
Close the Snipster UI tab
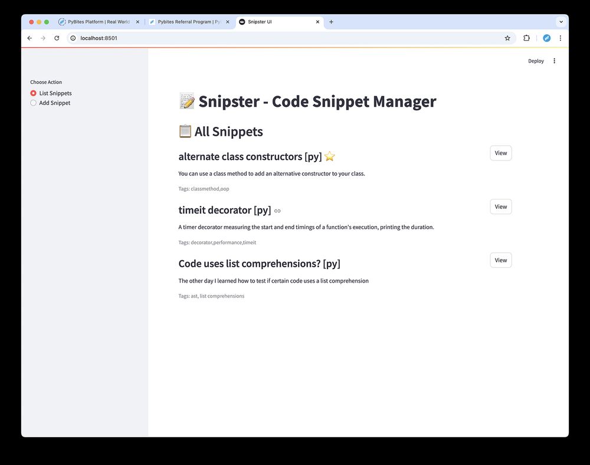tap(317, 22)
